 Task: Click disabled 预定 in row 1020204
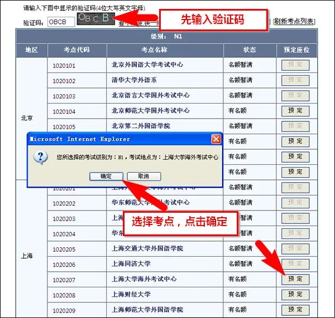click(x=295, y=233)
